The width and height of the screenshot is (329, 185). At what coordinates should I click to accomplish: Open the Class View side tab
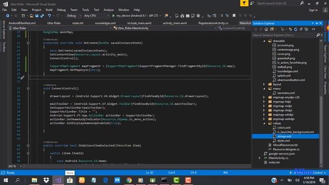tap(325, 72)
